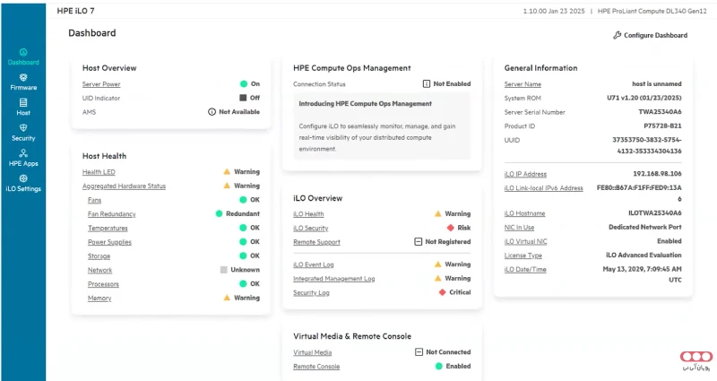The height and width of the screenshot is (381, 717).
Task: Open the iLO Hostname link
Action: (524, 213)
